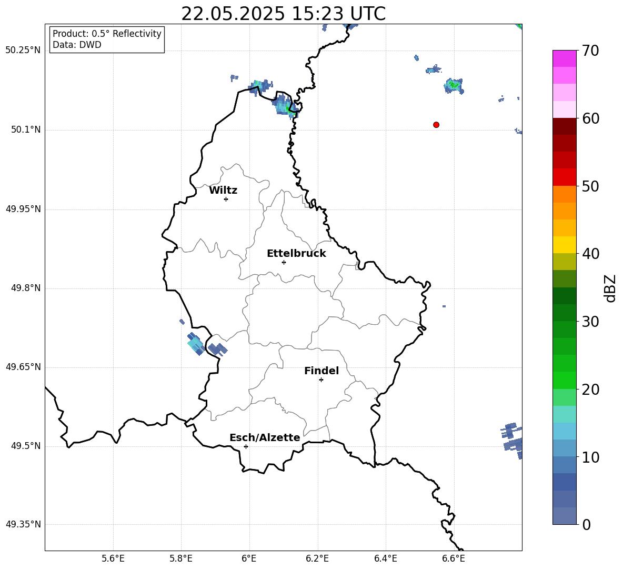Click the Wiltz city label

click(223, 191)
